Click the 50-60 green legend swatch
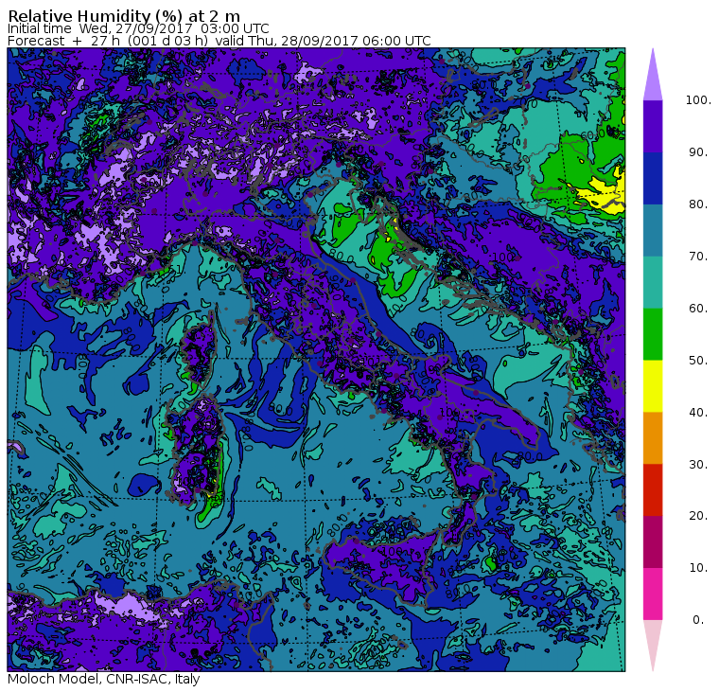The height and width of the screenshot is (692, 719). [653, 334]
